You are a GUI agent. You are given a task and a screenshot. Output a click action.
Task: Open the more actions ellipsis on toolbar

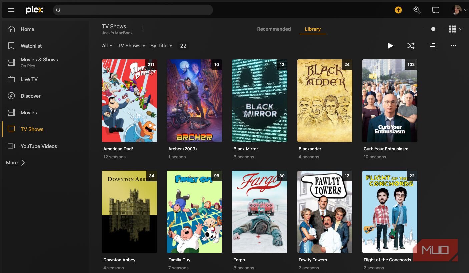[453, 46]
